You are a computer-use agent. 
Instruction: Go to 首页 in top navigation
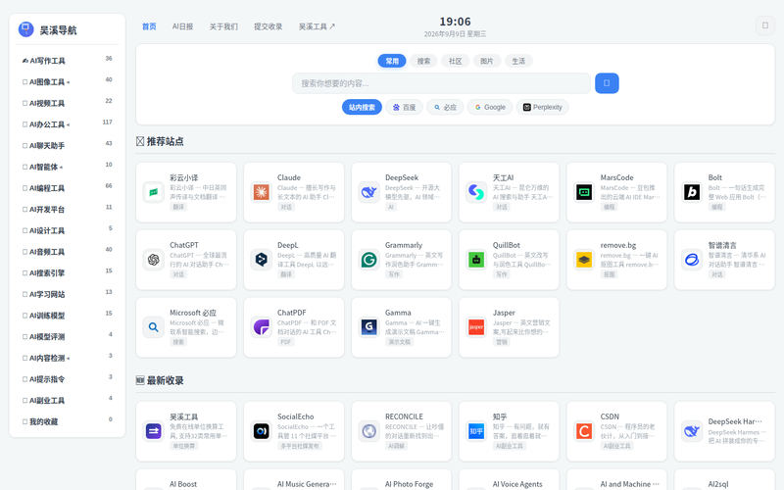tap(149, 26)
